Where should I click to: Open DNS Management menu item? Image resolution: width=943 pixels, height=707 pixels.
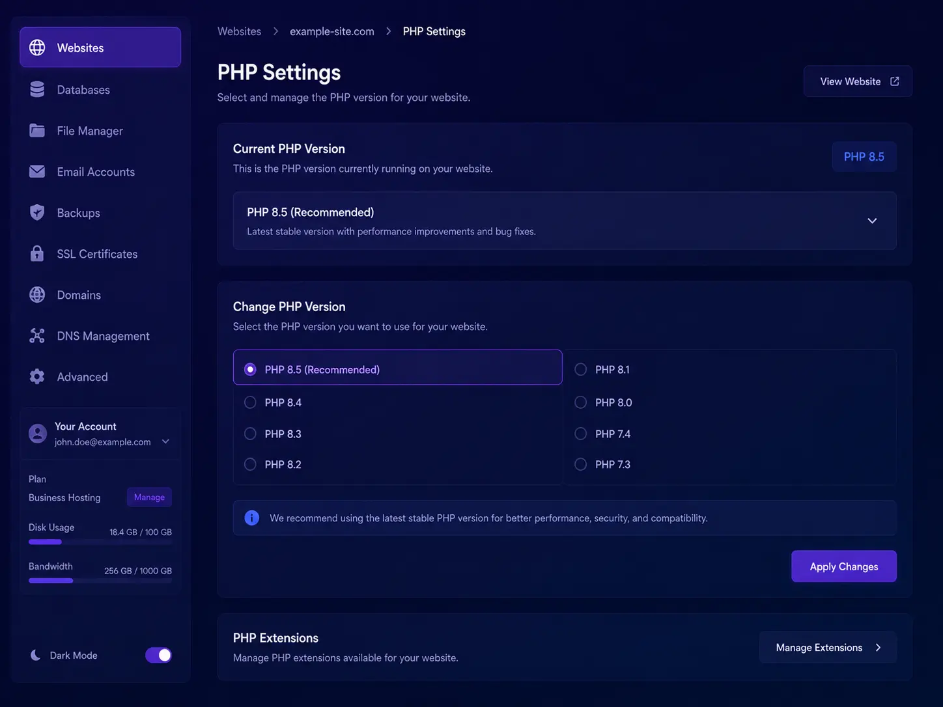click(x=100, y=335)
